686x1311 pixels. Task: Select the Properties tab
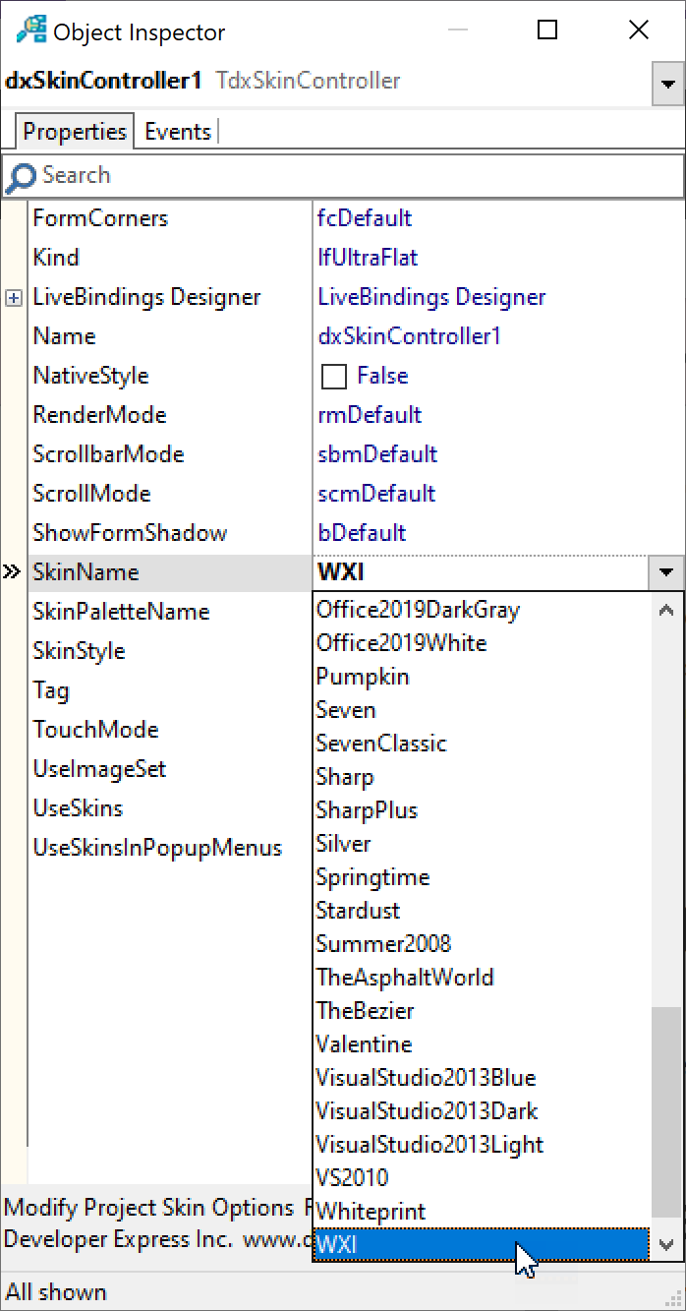75,132
